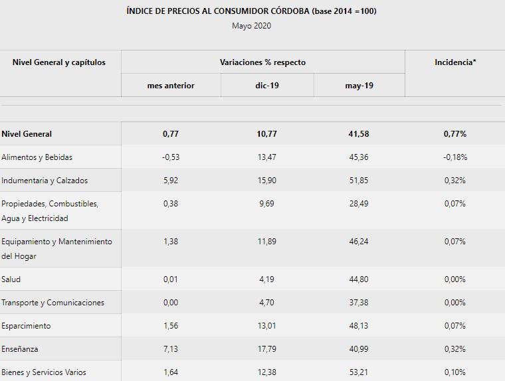Click Equipamiento row value 1,38
Screen dimensions: 505x381
pos(171,242)
